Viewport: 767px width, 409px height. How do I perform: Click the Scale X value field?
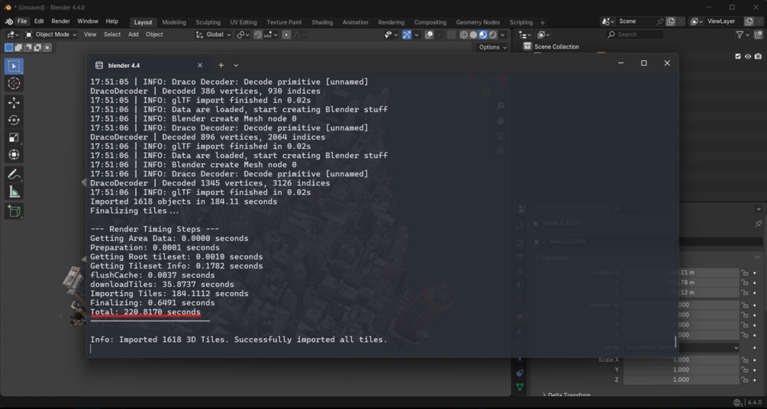click(682, 359)
